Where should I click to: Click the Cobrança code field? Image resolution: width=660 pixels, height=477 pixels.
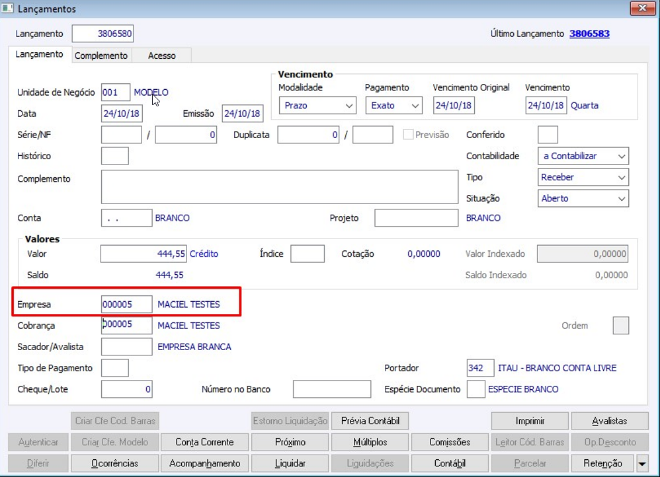(x=127, y=326)
